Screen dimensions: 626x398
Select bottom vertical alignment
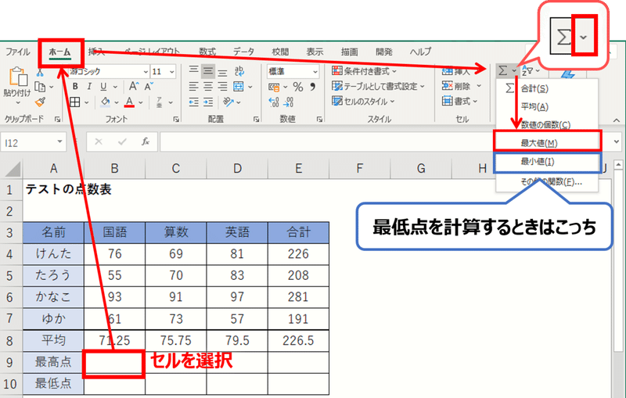222,71
